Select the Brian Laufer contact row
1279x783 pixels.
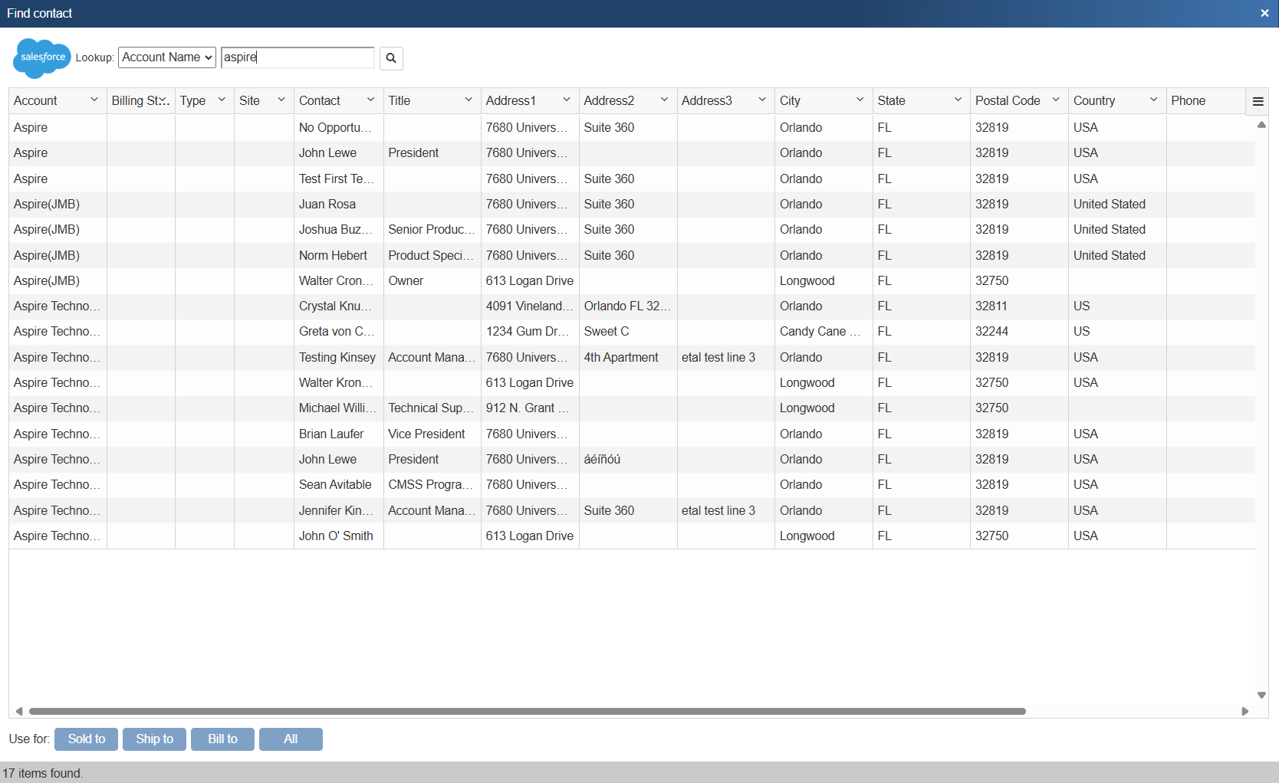331,434
